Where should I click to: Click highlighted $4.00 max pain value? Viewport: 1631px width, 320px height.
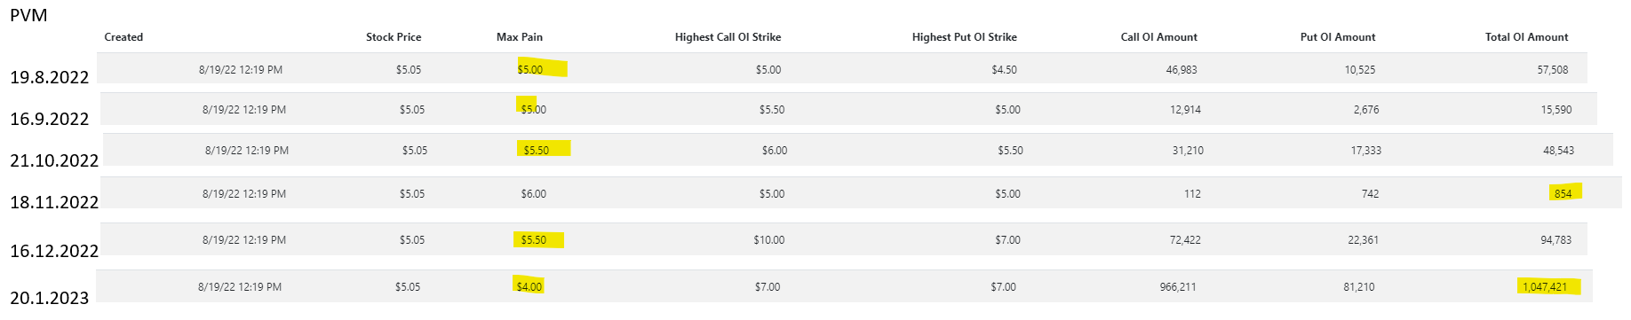529,286
